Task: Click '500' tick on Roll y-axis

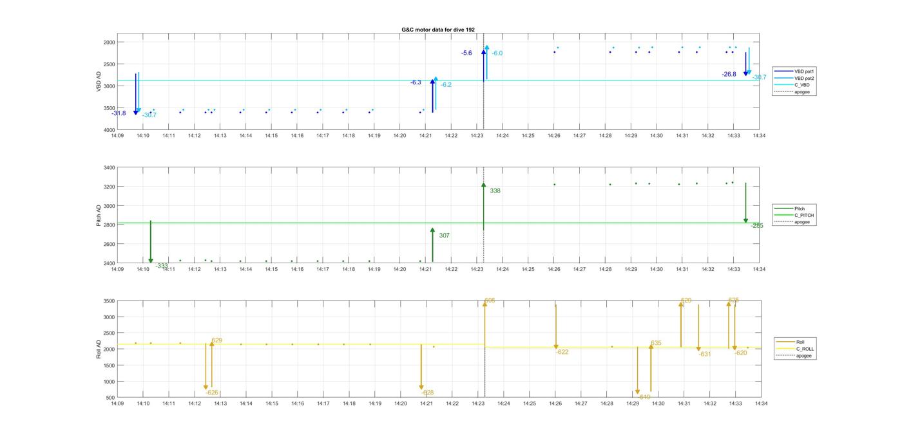Action: pyautogui.click(x=111, y=397)
